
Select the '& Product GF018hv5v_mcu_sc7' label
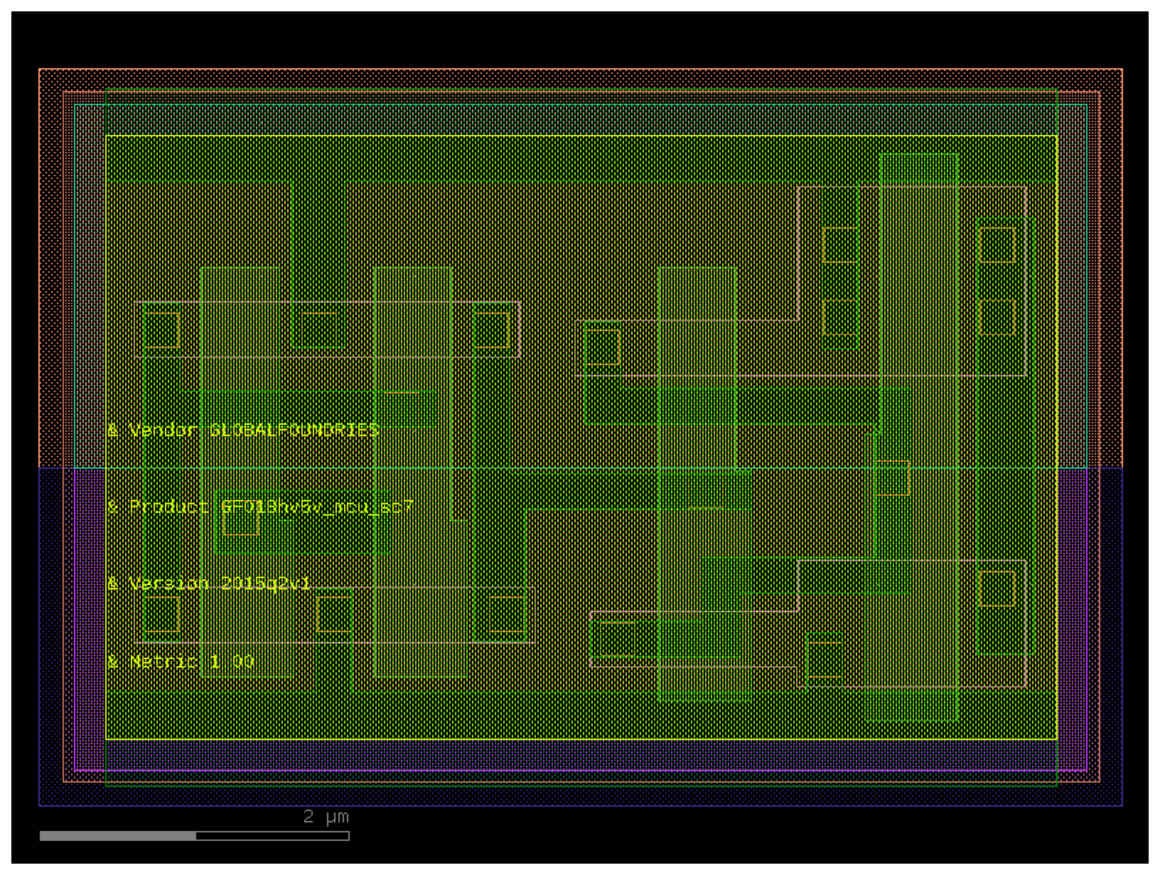point(260,507)
